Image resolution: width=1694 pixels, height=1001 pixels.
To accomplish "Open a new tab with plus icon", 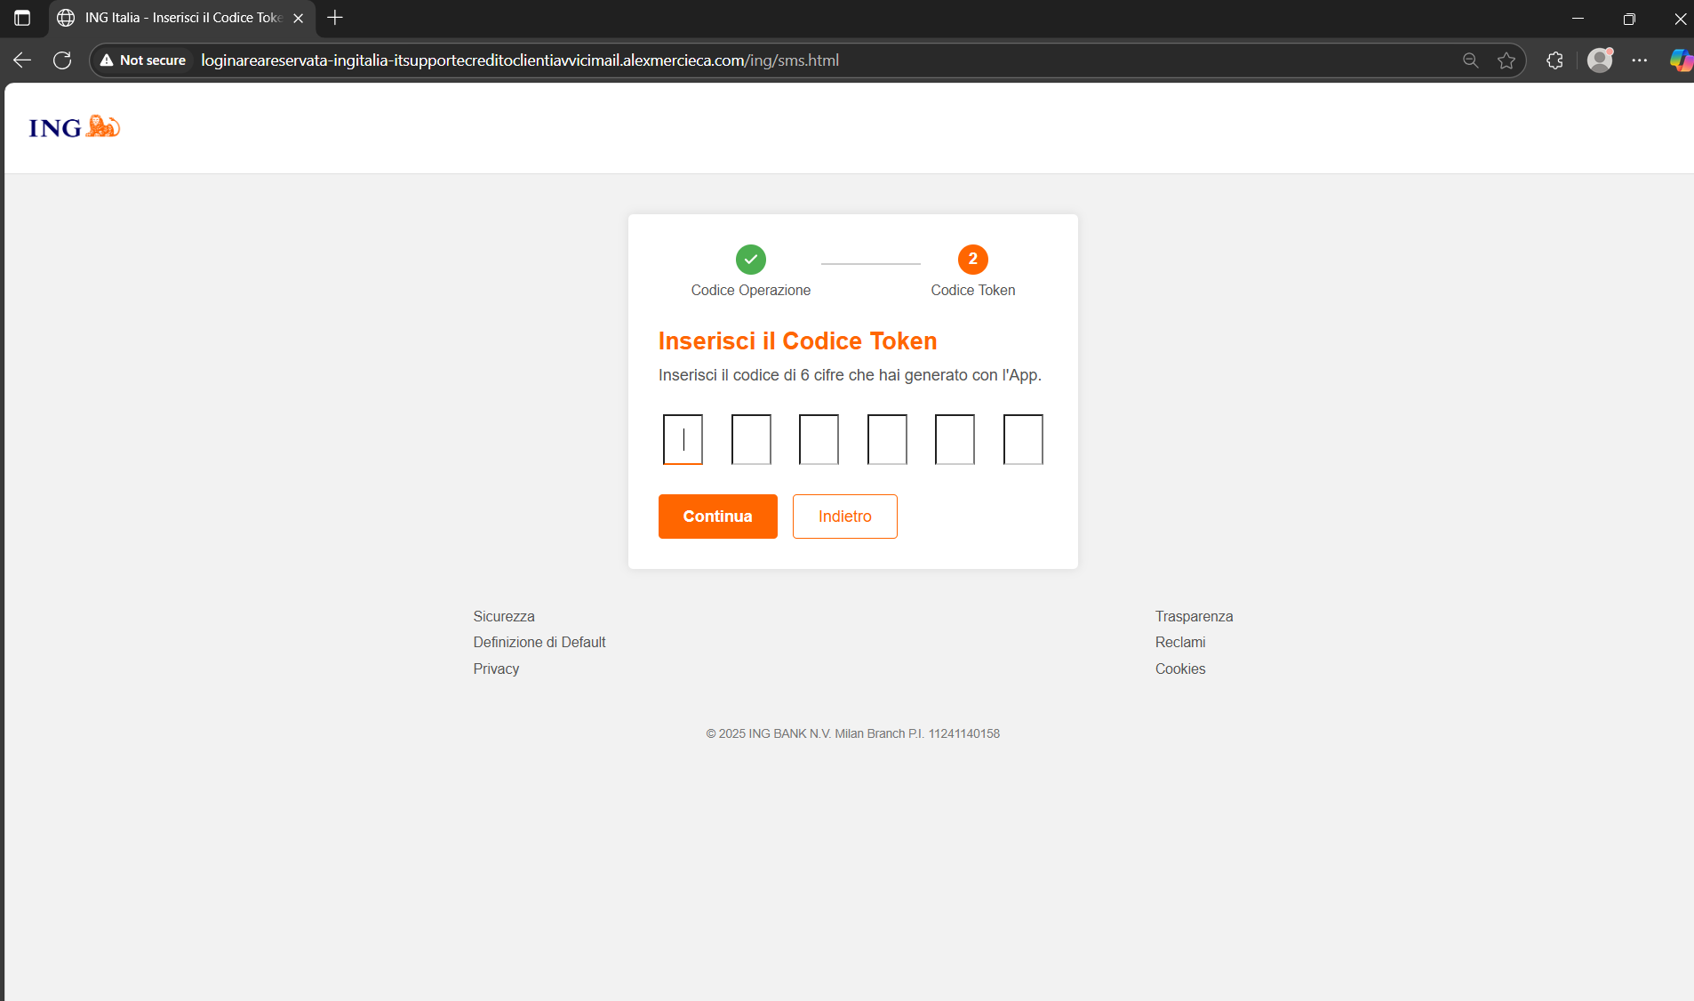I will (x=335, y=18).
